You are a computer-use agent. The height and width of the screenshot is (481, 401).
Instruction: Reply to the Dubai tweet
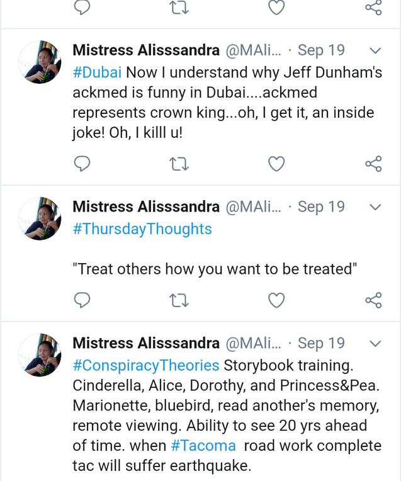click(82, 164)
